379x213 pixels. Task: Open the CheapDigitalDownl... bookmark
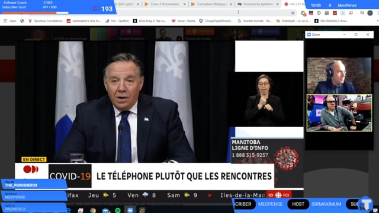(x=216, y=21)
